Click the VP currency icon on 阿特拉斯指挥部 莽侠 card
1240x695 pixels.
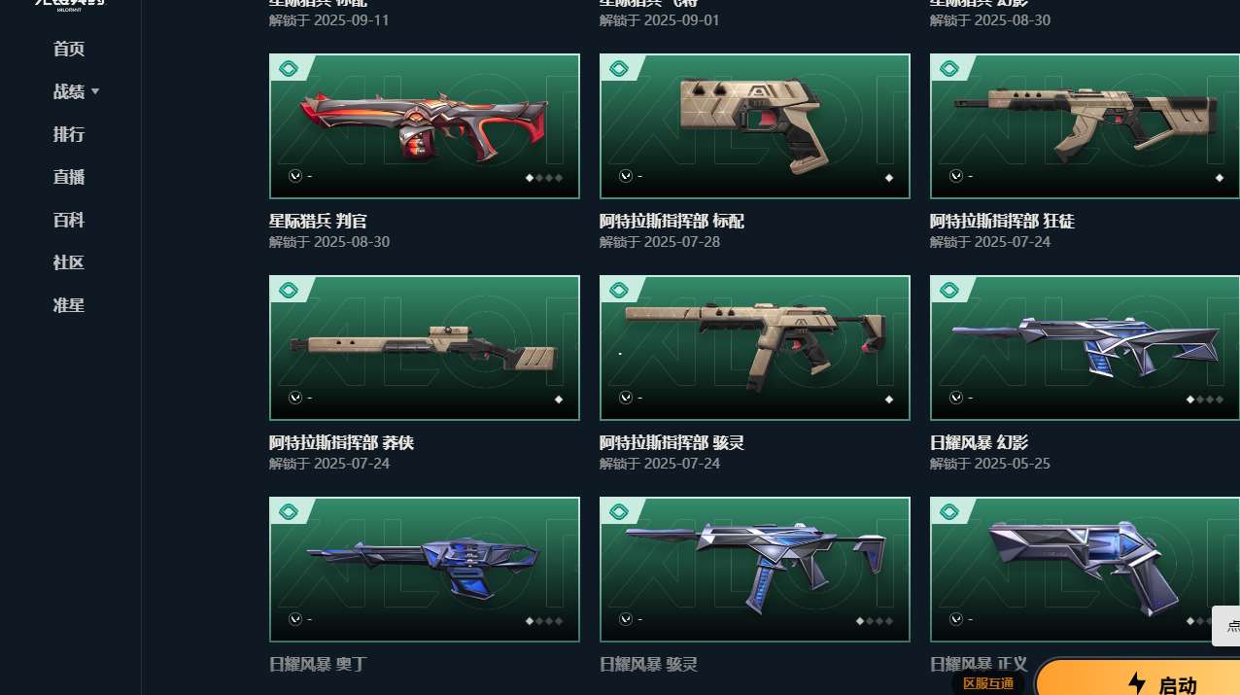295,398
